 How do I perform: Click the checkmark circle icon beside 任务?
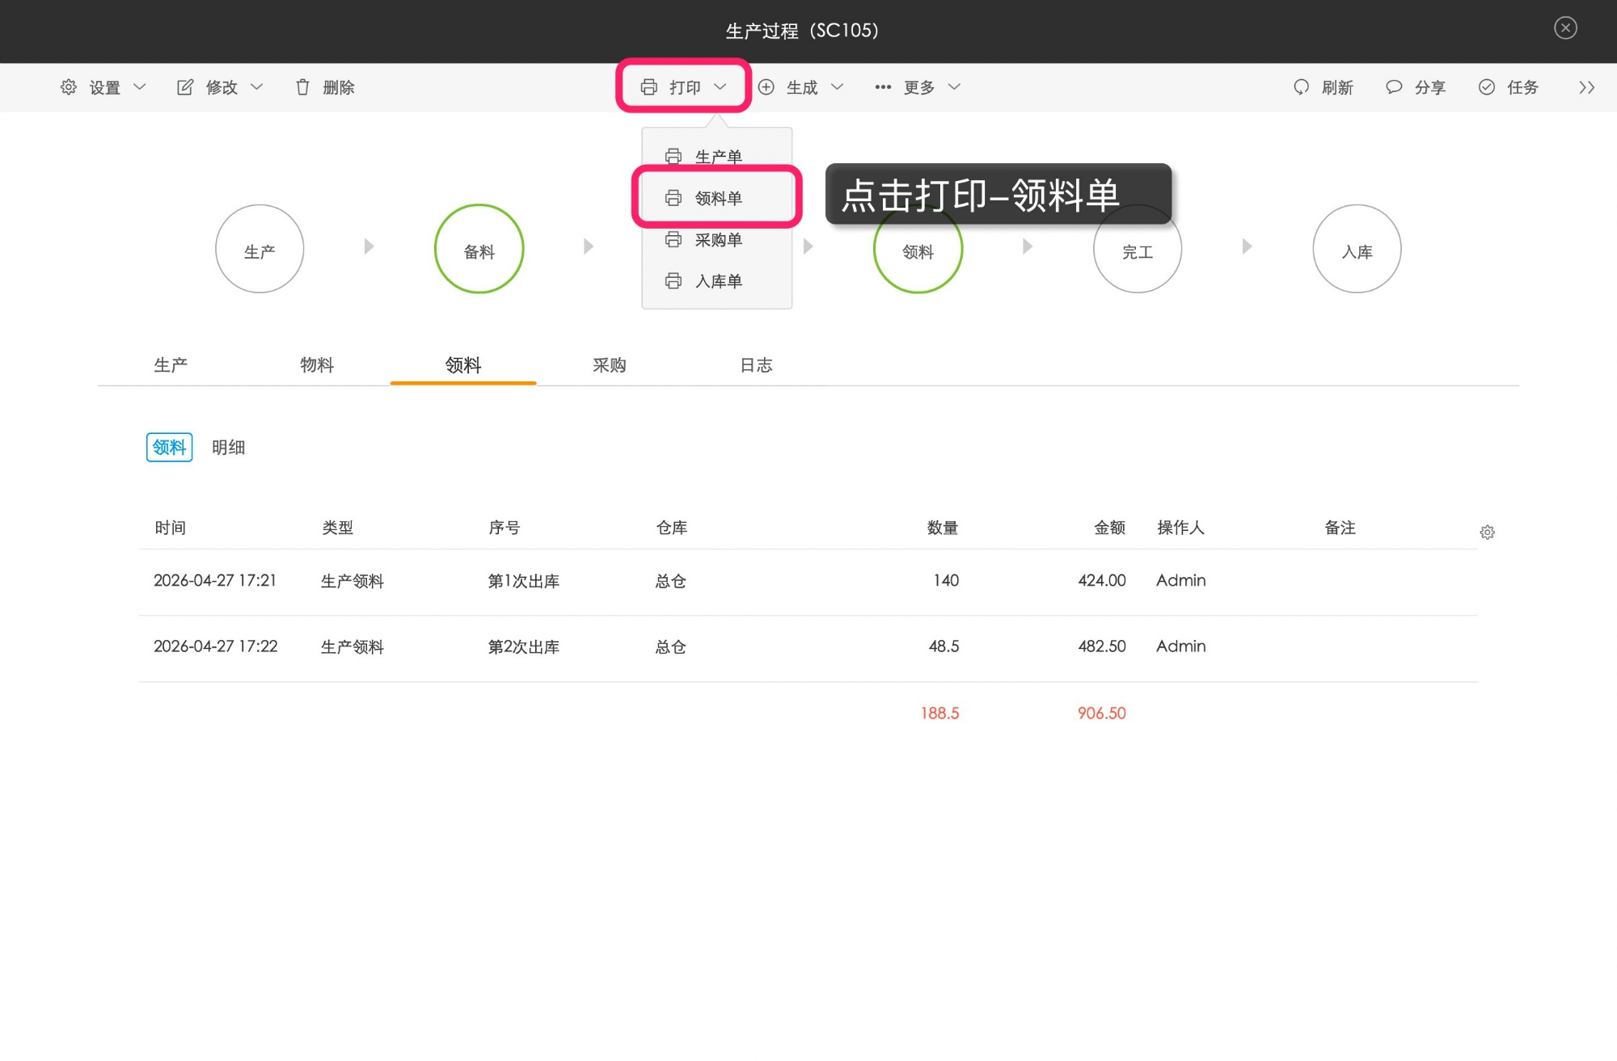coord(1487,86)
